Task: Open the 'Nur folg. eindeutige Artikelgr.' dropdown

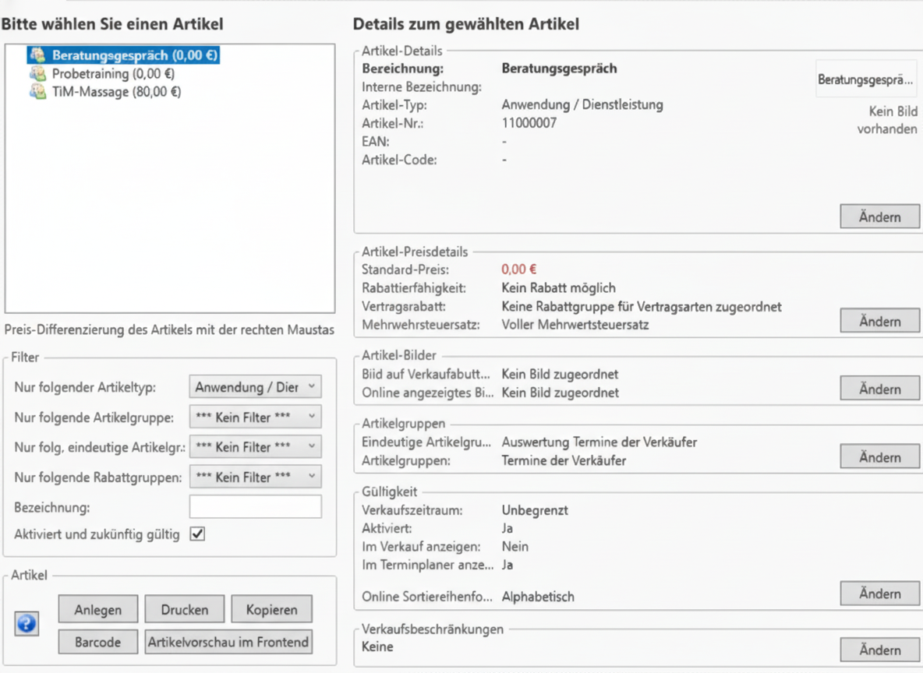Action: pos(255,447)
